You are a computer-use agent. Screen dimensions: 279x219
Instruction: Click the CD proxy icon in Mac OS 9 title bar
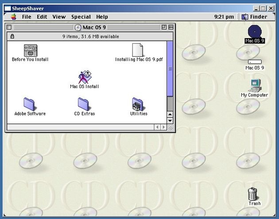click(78, 27)
